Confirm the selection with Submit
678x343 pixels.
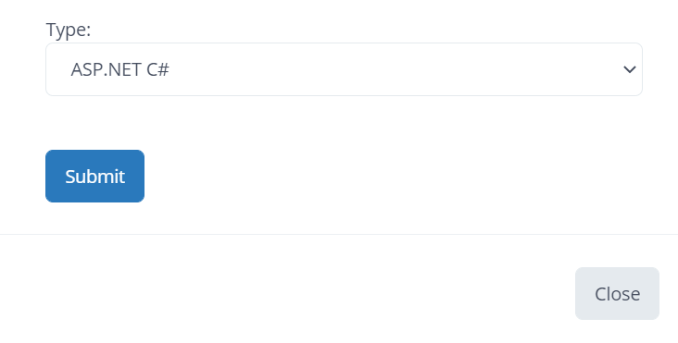94,176
